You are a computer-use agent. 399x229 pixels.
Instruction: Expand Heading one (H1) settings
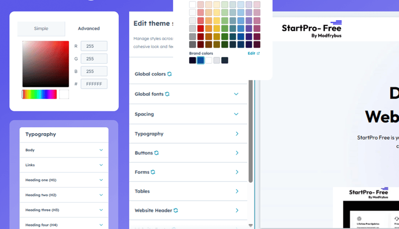pyautogui.click(x=101, y=180)
